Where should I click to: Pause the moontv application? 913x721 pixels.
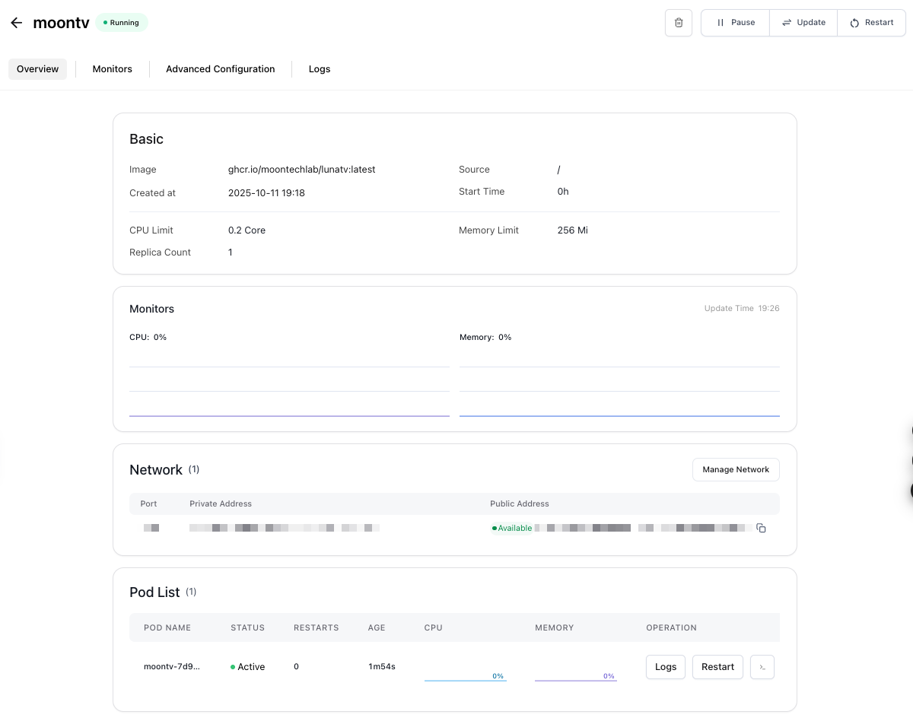735,23
